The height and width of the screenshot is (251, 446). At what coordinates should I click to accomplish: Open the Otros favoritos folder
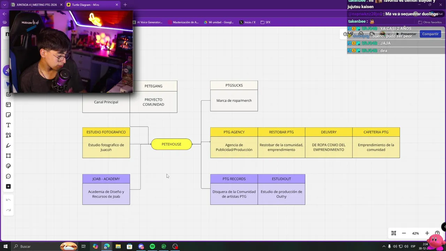(x=430, y=22)
